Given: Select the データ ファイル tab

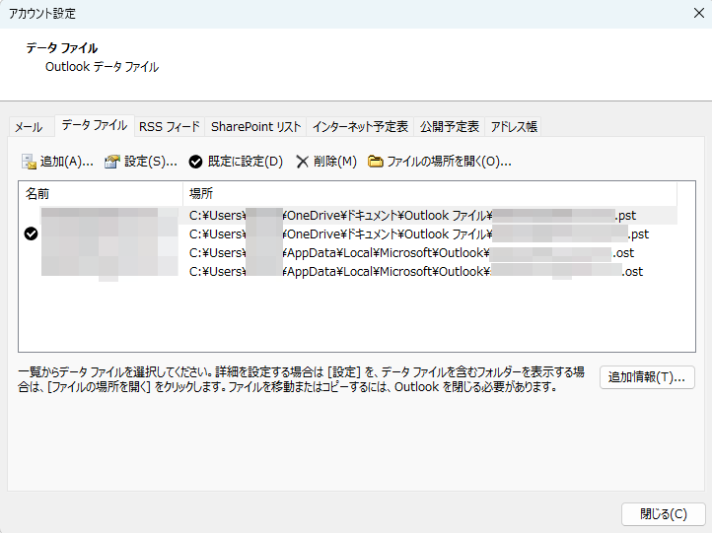Looking at the screenshot, I should [94, 126].
